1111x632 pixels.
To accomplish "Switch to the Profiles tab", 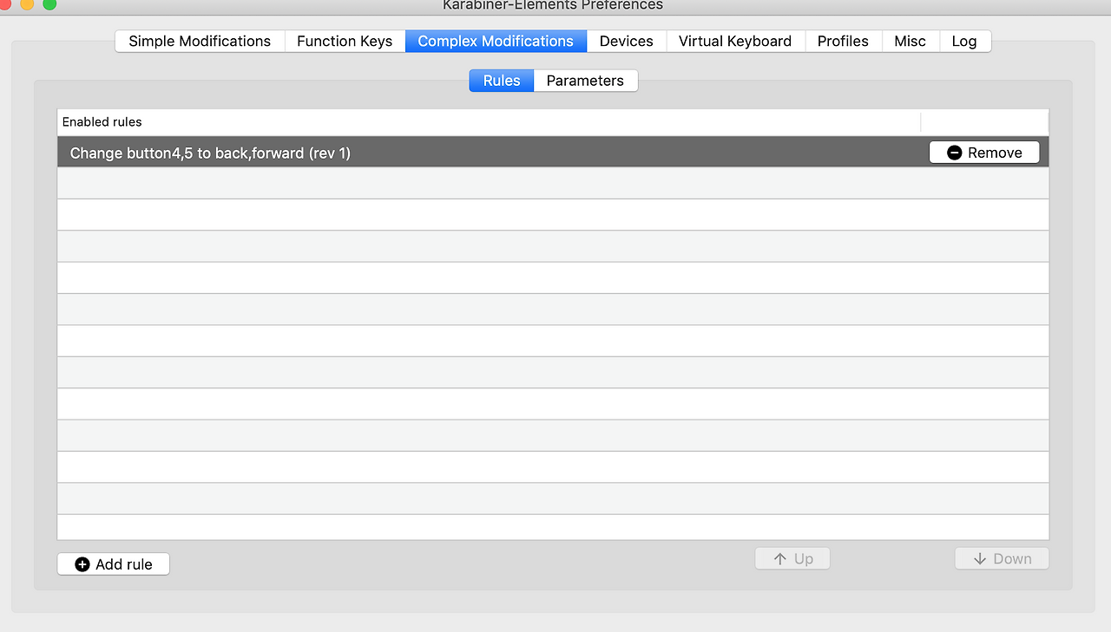I will [x=843, y=41].
